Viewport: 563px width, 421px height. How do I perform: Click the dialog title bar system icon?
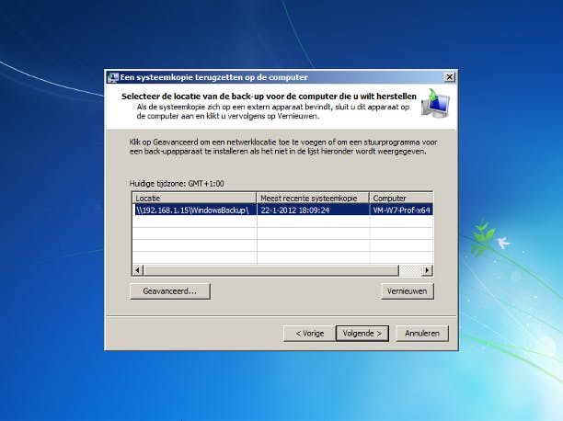click(113, 77)
